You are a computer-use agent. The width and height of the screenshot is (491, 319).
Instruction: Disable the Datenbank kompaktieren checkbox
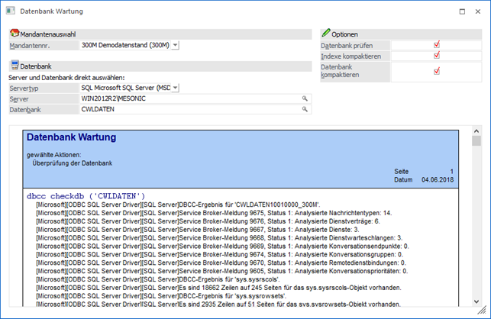click(x=436, y=71)
